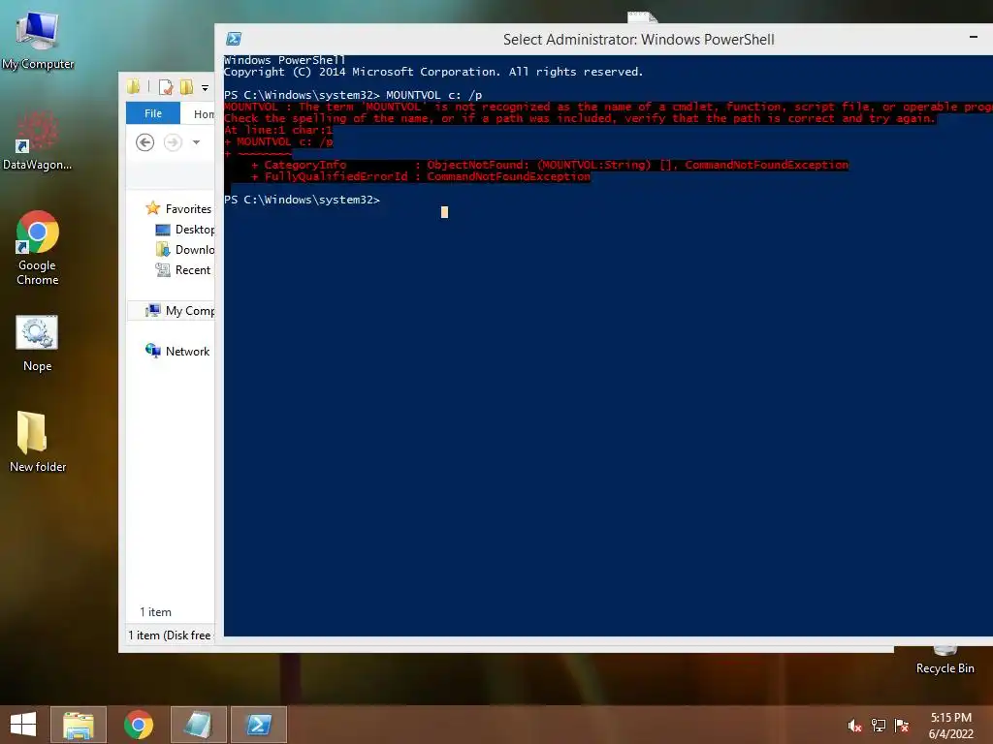Click the '1 item (Disk free' status bar text
Viewport: 993px width, 744px height.
coord(170,635)
